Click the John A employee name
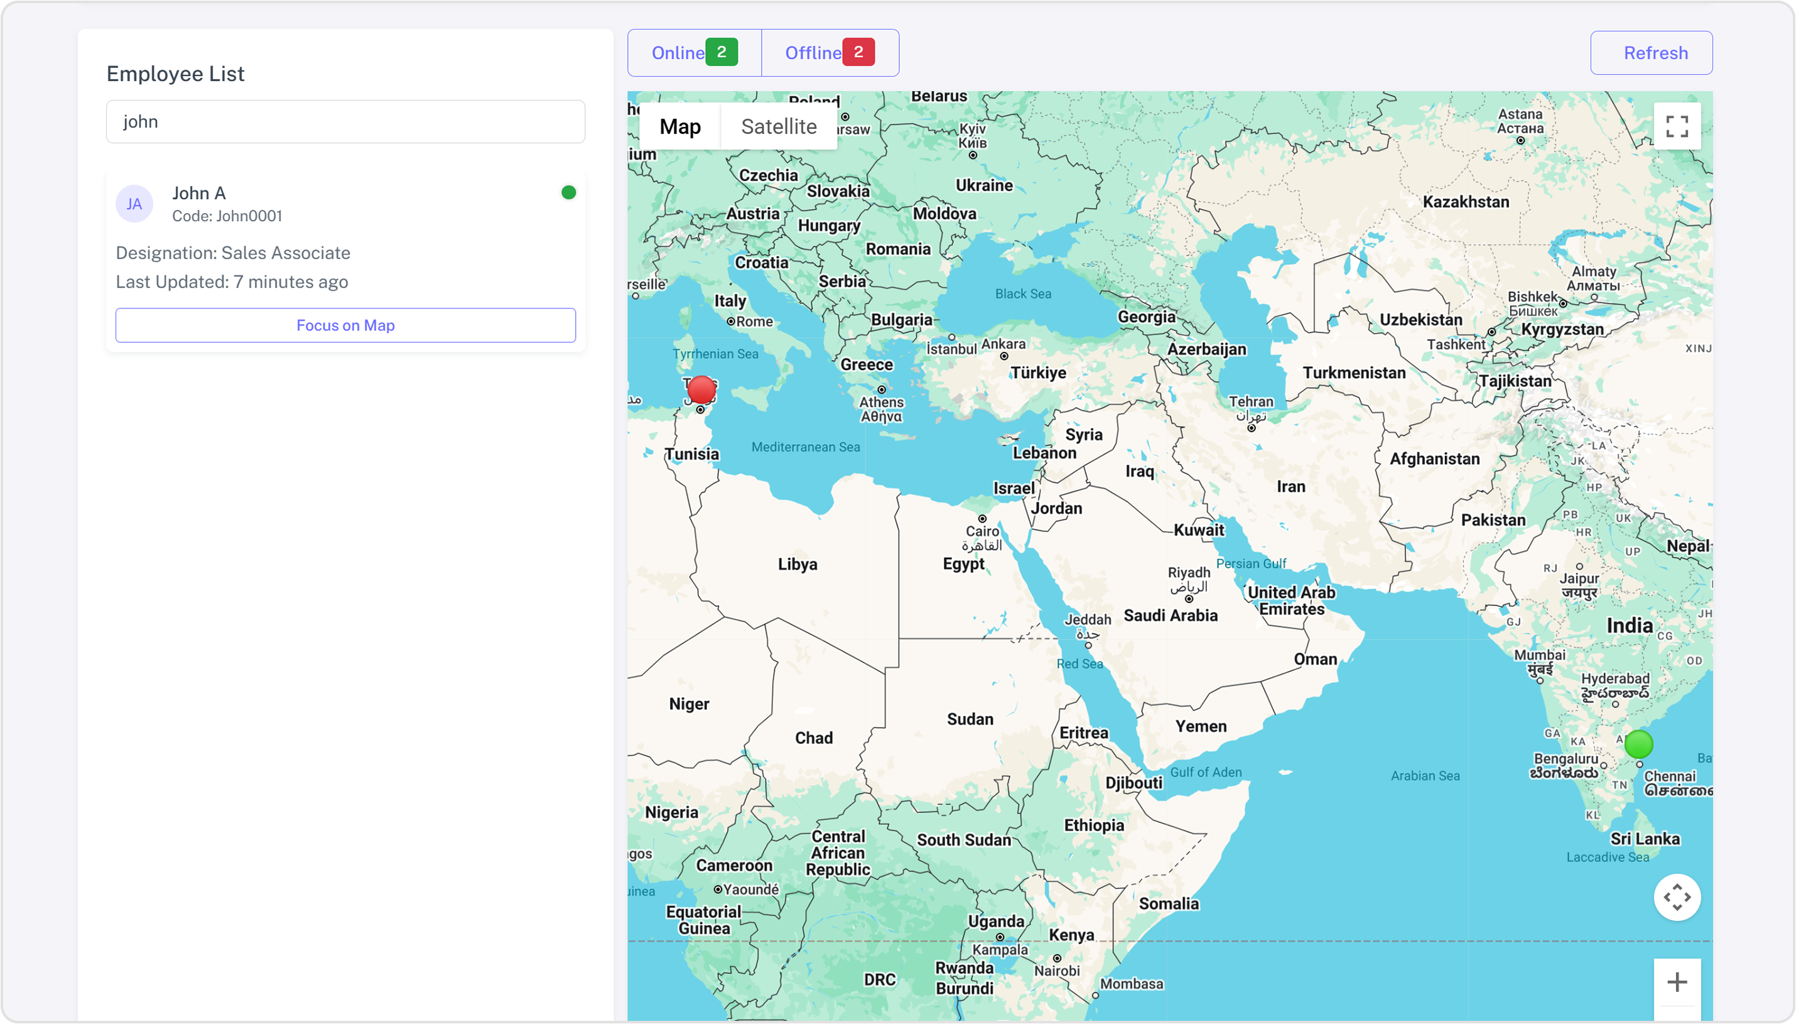This screenshot has height=1024, width=1796. (199, 193)
